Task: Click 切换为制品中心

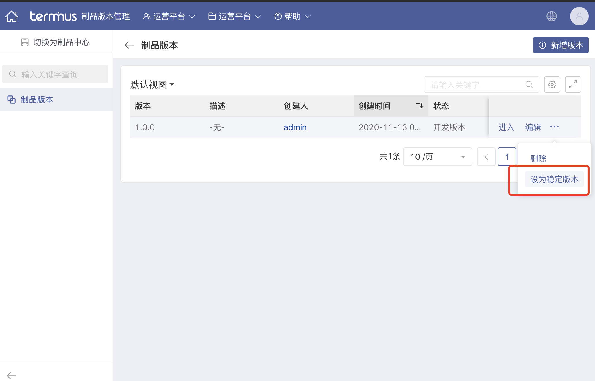Action: [56, 42]
